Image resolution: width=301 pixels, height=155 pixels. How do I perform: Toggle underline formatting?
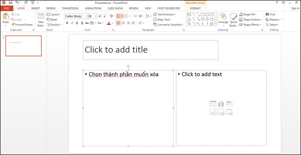point(77,23)
